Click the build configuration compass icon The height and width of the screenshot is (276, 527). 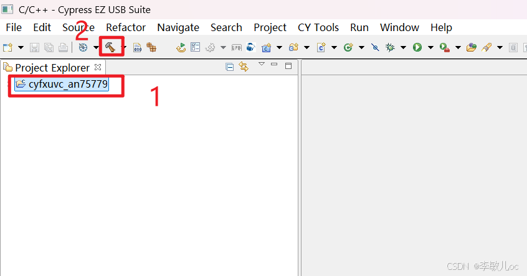pyautogui.click(x=83, y=48)
